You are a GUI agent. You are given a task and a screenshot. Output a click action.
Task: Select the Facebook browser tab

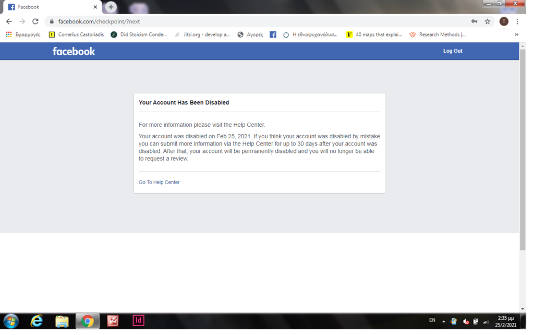[x=50, y=7]
